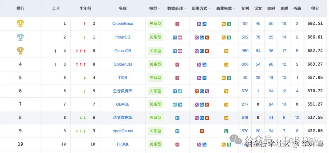
Task: Click the 得分 column header
Action: coord(315,8)
